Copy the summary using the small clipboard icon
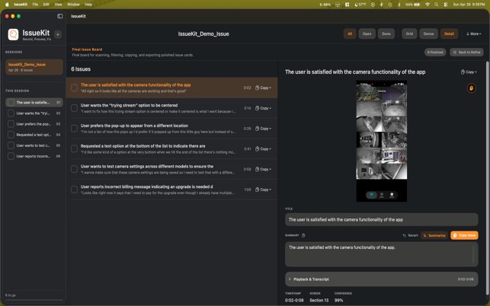 303,235
